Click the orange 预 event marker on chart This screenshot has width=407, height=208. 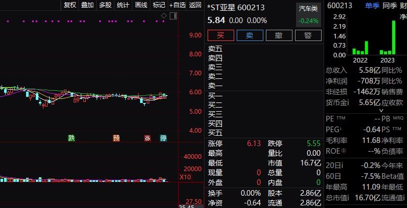pyautogui.click(x=116, y=138)
